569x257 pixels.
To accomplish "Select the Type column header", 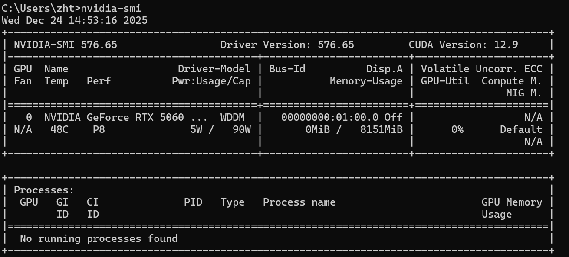I will (x=233, y=202).
